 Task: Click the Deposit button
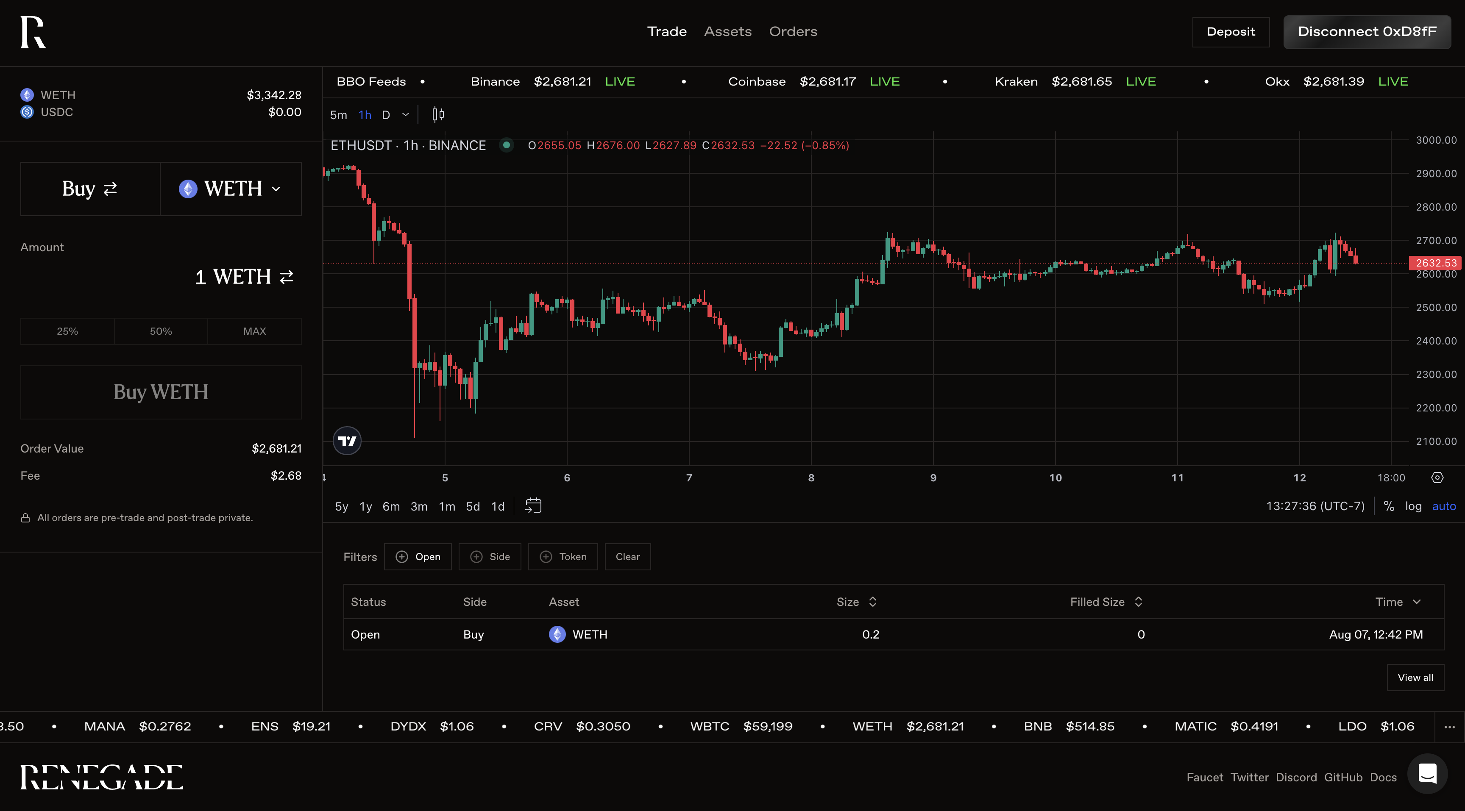pyautogui.click(x=1231, y=32)
